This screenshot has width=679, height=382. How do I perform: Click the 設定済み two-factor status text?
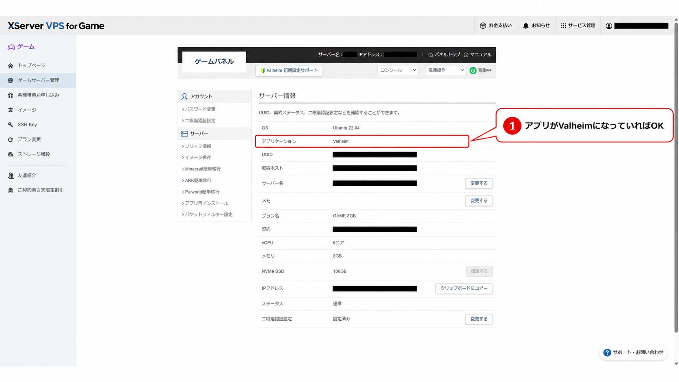pyautogui.click(x=342, y=319)
